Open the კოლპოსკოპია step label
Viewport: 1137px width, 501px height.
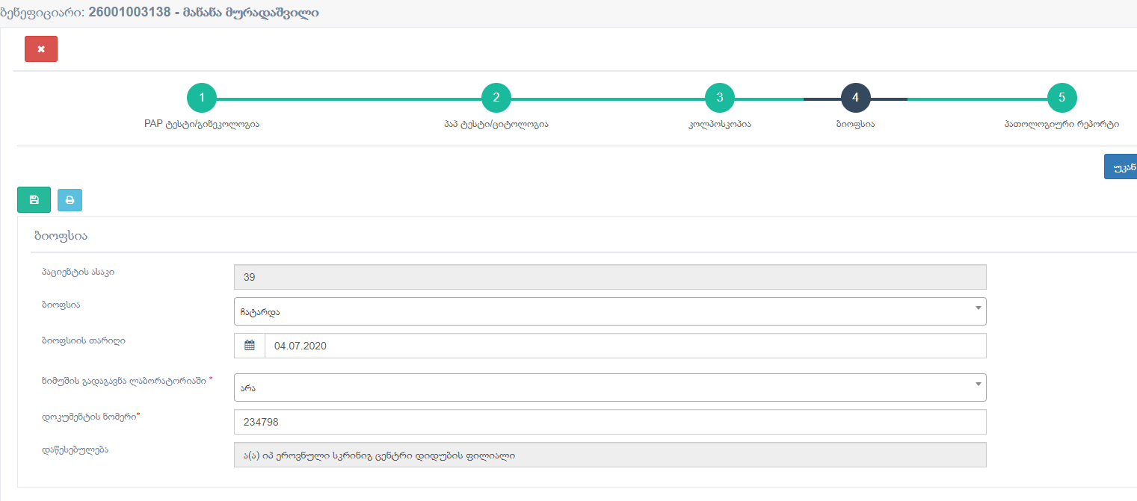pyautogui.click(x=719, y=125)
